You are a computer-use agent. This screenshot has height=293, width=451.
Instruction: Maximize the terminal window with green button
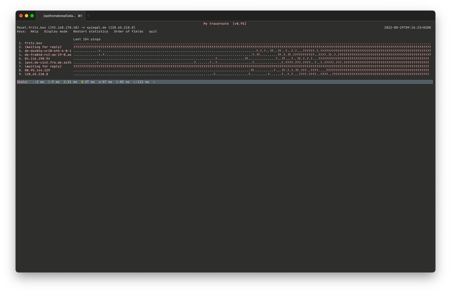click(x=32, y=16)
